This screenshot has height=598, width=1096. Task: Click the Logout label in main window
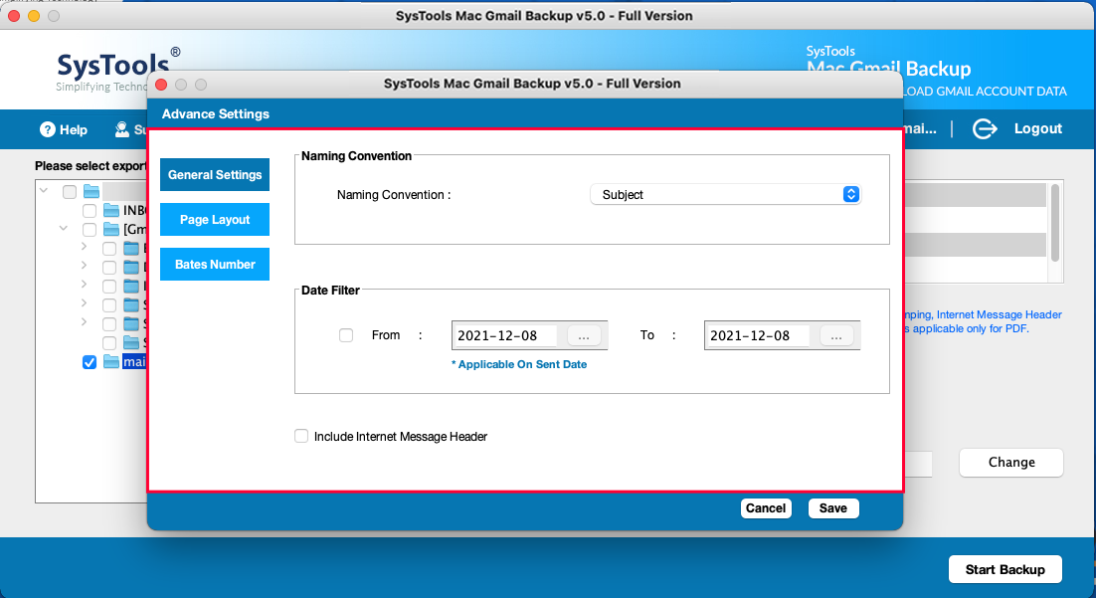point(1038,128)
